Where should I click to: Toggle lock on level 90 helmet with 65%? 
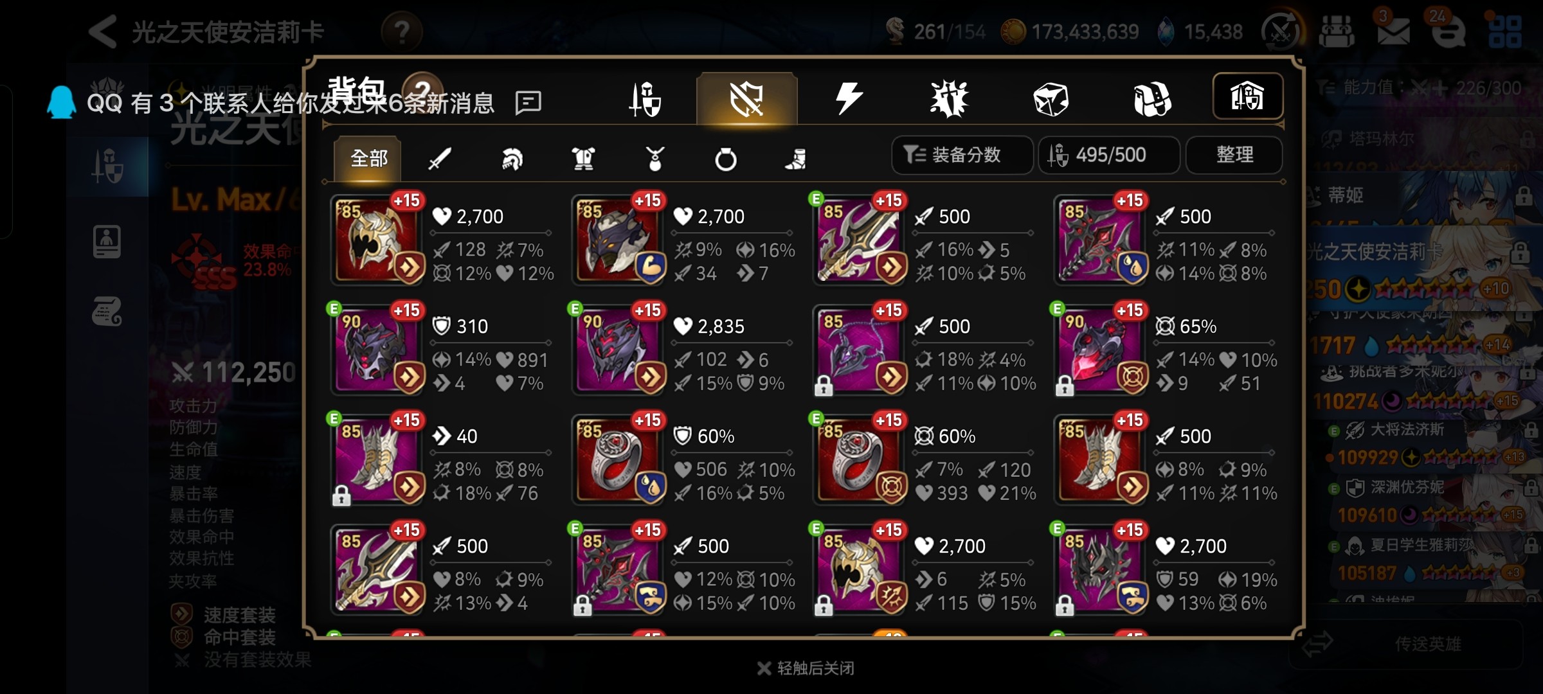click(x=1065, y=386)
